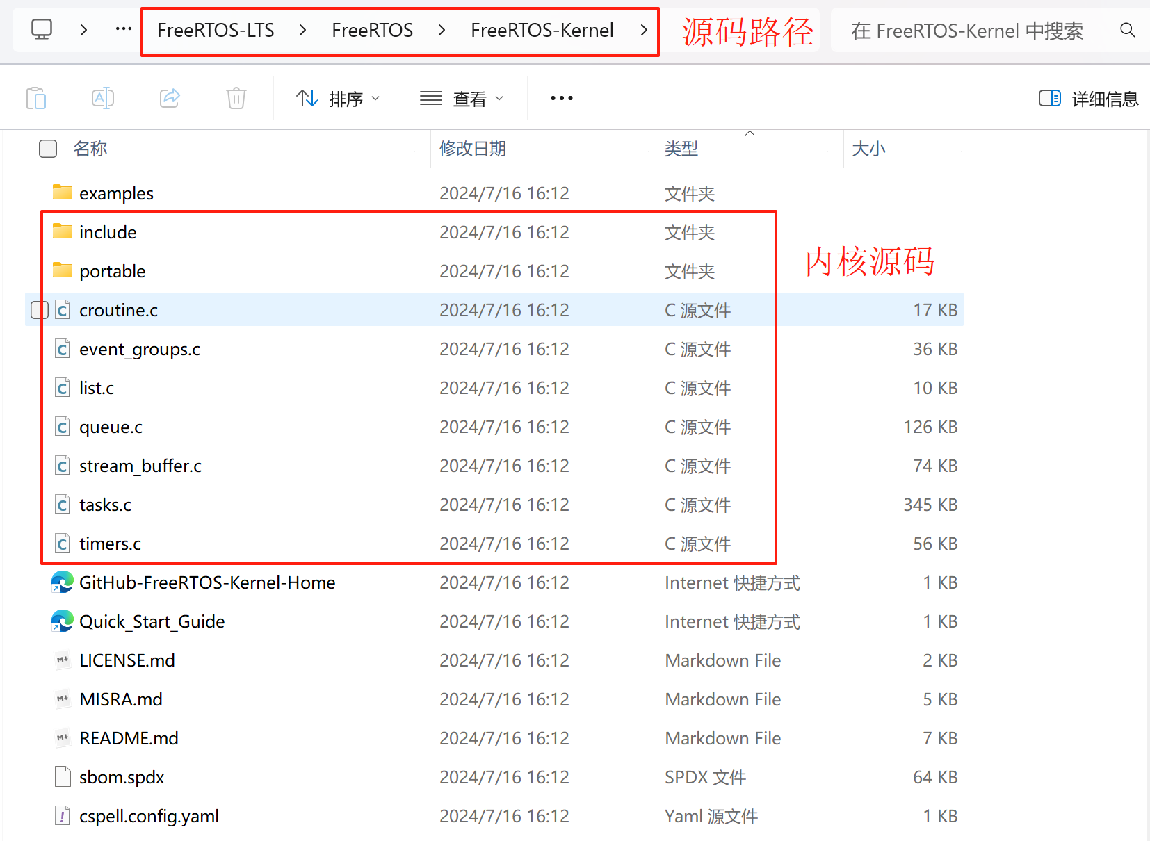Click the examples folder icon
Image resolution: width=1150 pixels, height=841 pixels.
(63, 192)
